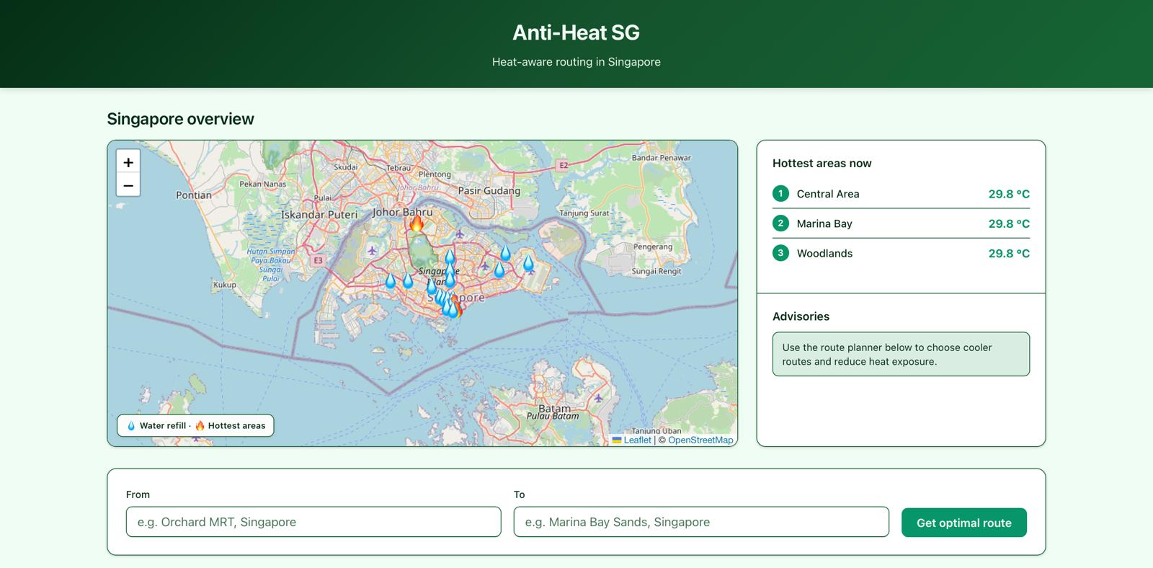
Task: Click the 29.8 °C value for Central Area
Action: (1009, 194)
